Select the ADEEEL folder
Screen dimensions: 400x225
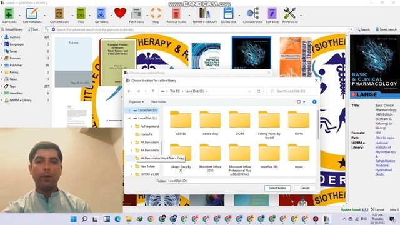(x=181, y=123)
